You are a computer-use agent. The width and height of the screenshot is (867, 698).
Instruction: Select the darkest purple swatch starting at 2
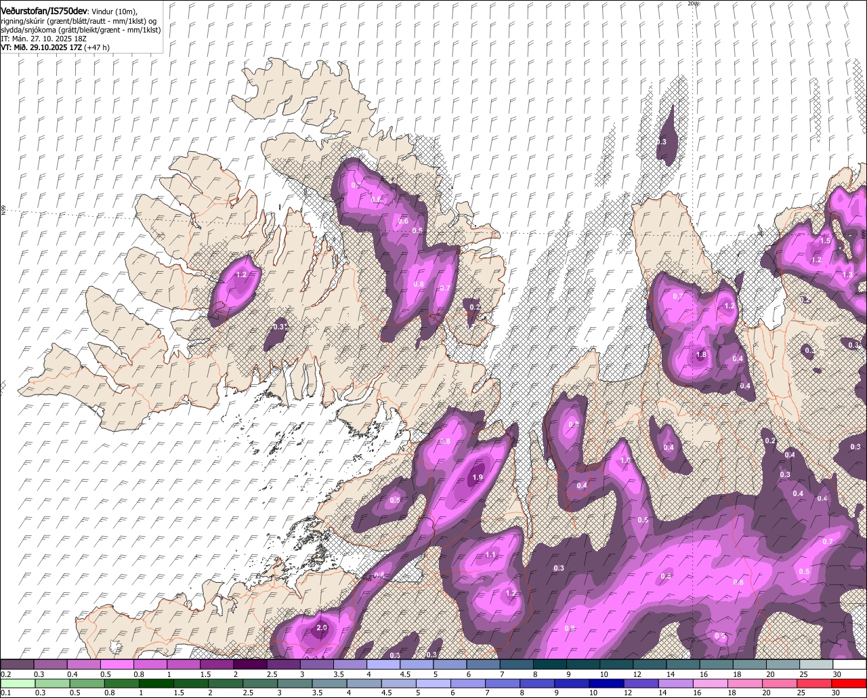pyautogui.click(x=250, y=664)
